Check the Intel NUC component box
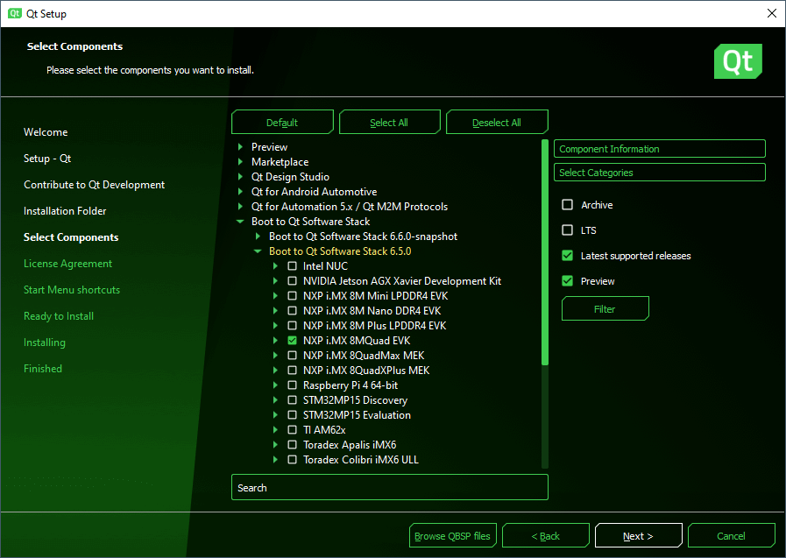Viewport: 786px width, 558px height. [292, 266]
